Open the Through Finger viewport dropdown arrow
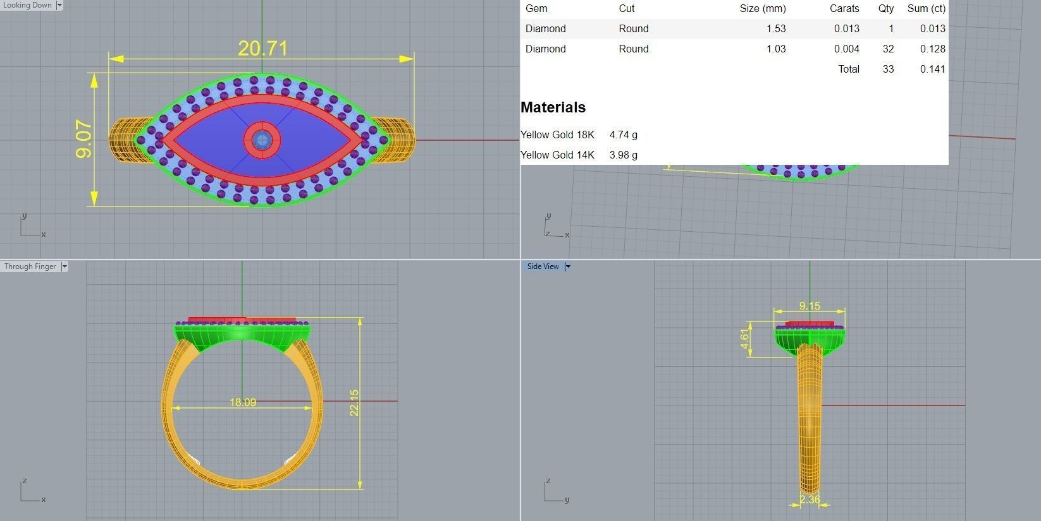The height and width of the screenshot is (521, 1041). pyautogui.click(x=64, y=266)
